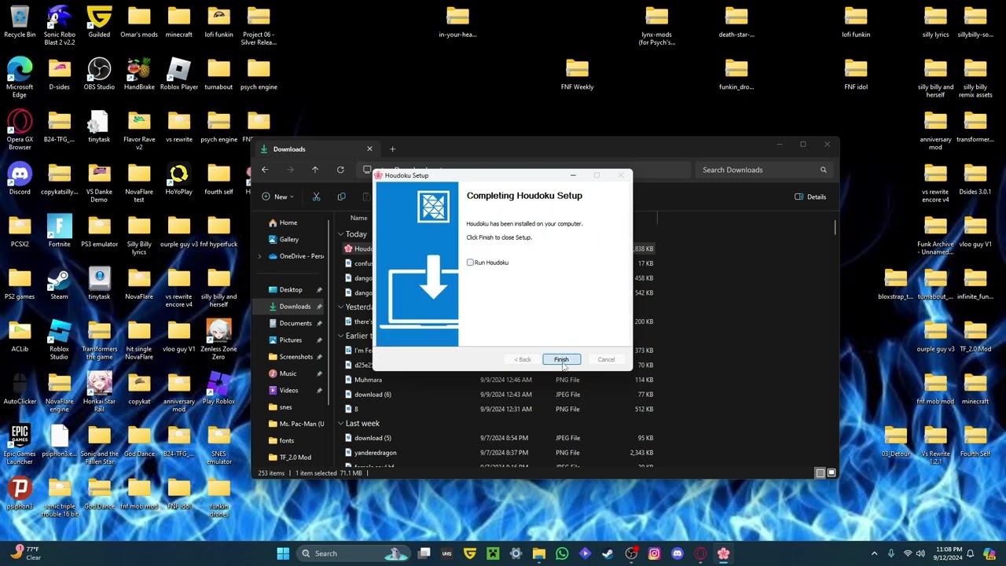Launch Play Roblox desktop shortcut
Screen dimensions: 1006x566
218,388
